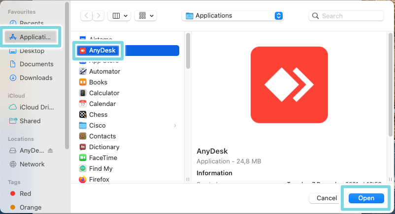Click the Network globe icon
395x214 pixels.
tap(13, 164)
